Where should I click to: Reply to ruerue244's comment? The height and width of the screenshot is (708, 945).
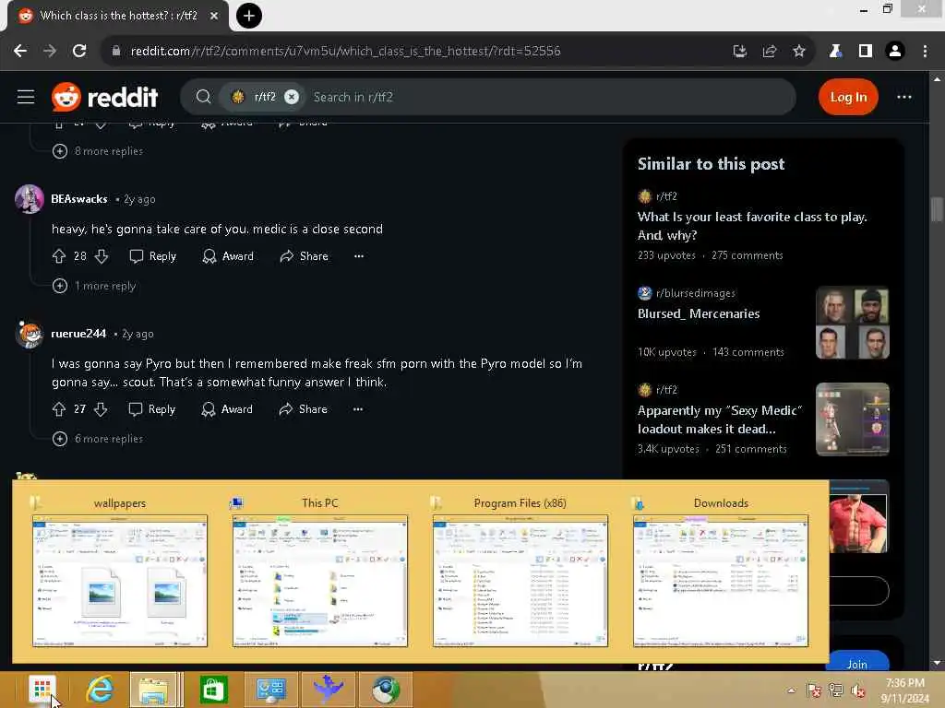pyautogui.click(x=152, y=409)
